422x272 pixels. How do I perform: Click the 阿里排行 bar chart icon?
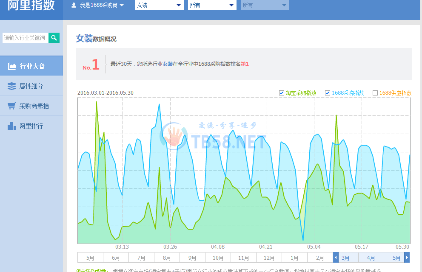11,126
